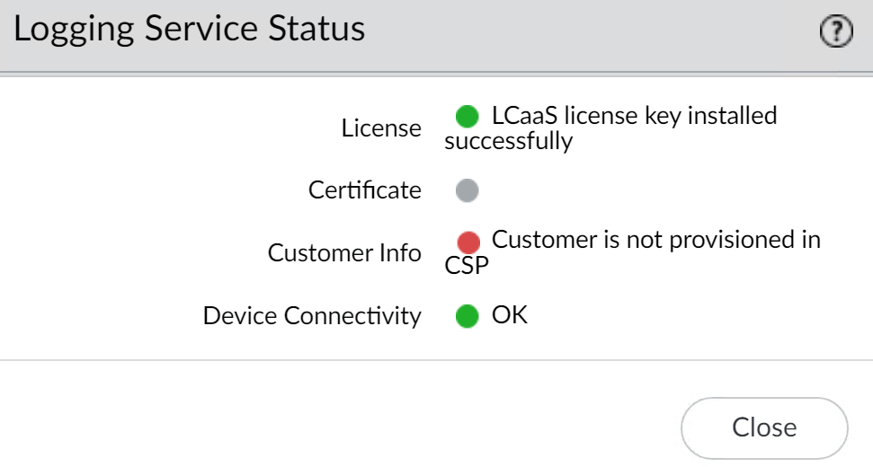Click the green License status indicator
The width and height of the screenshot is (873, 467).
(x=468, y=117)
